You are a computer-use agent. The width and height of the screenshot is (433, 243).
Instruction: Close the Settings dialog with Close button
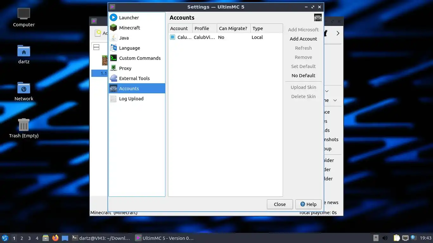(280, 204)
